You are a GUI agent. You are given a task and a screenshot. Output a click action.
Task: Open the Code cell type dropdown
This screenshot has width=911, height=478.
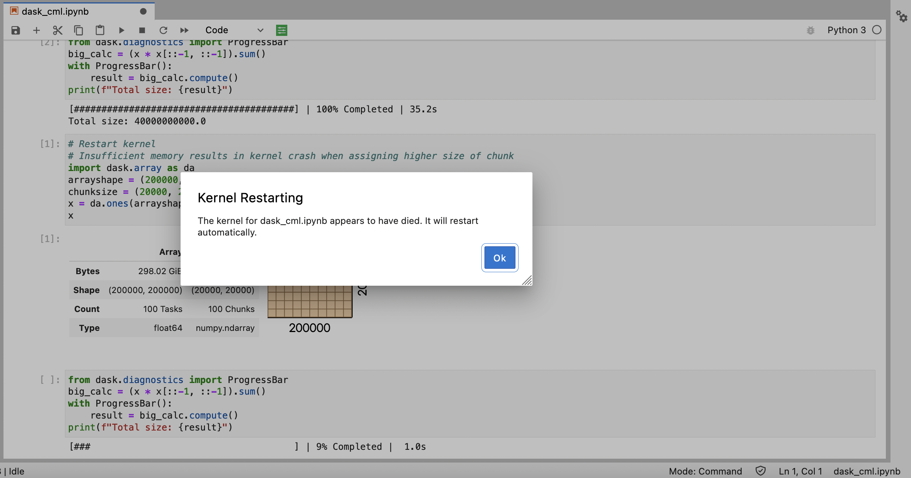234,30
